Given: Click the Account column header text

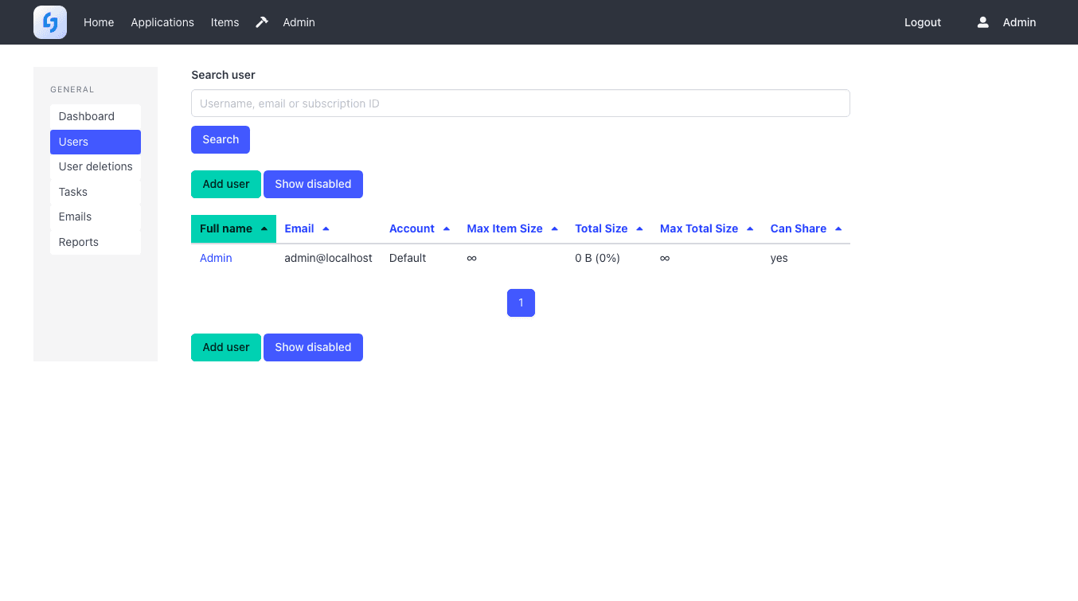Looking at the screenshot, I should pyautogui.click(x=412, y=228).
